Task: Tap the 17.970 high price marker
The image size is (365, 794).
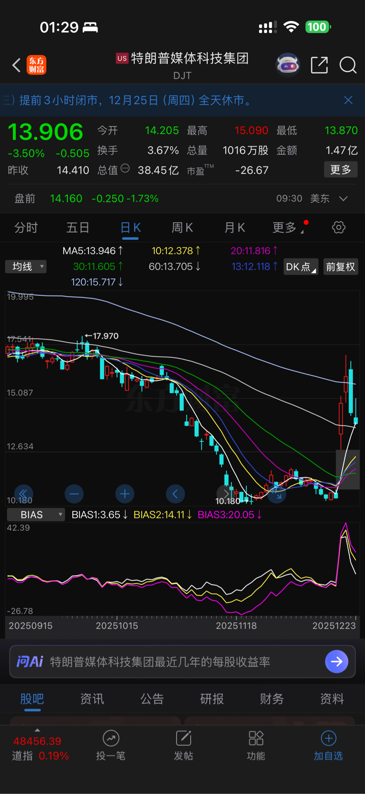Action: [x=102, y=336]
